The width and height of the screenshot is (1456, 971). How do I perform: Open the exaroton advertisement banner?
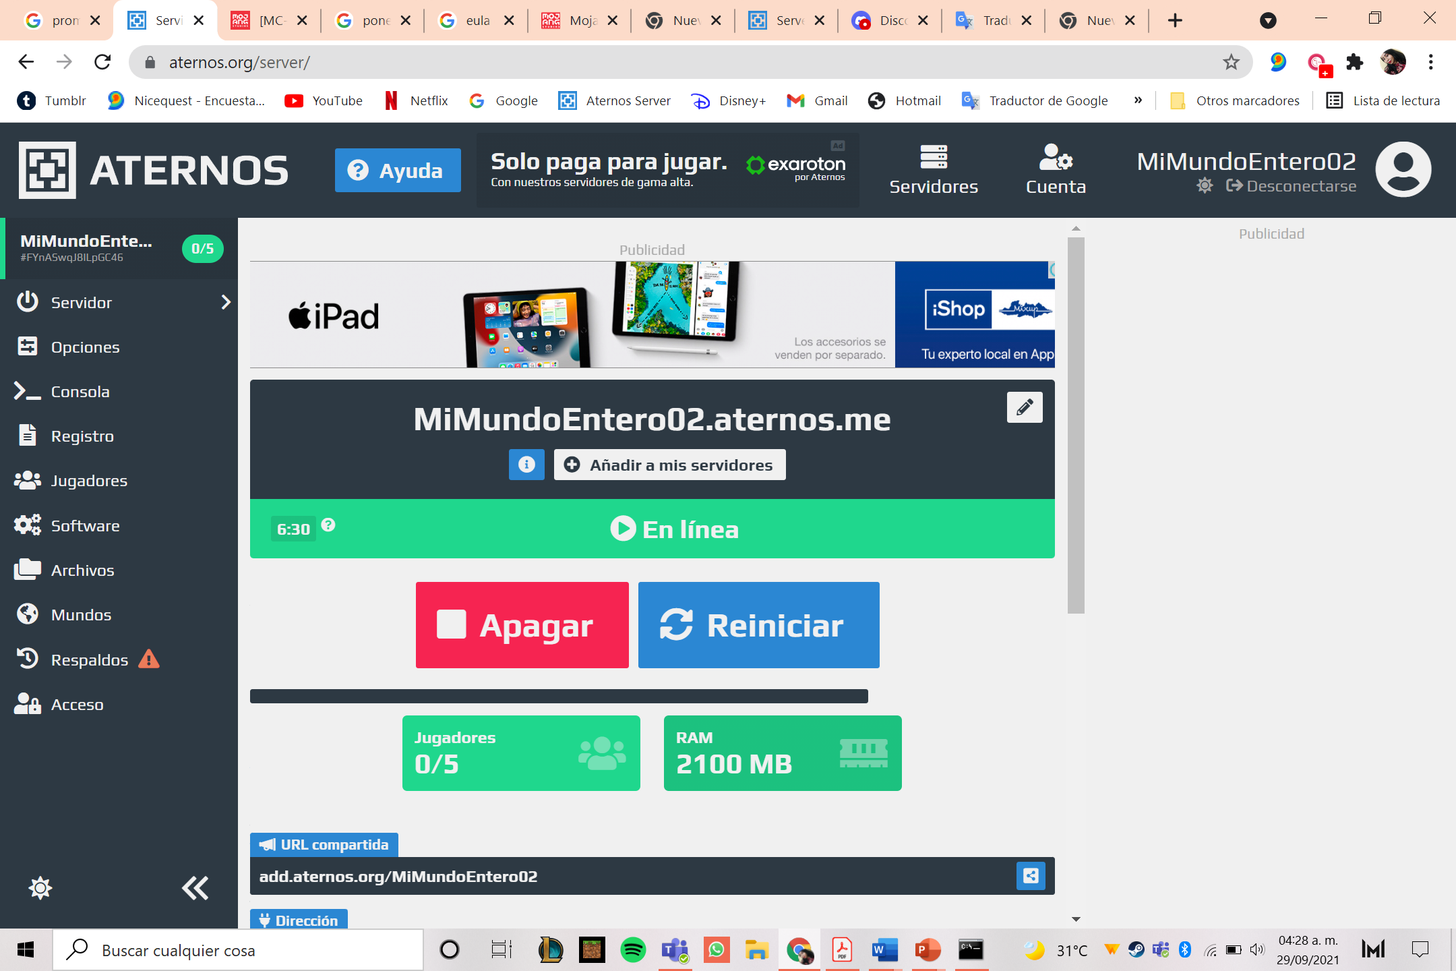click(x=667, y=170)
